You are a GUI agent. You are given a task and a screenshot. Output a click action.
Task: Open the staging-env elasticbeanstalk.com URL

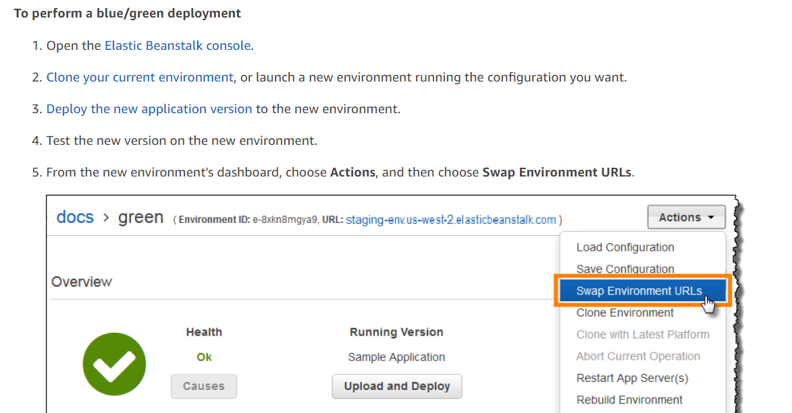tap(450, 220)
